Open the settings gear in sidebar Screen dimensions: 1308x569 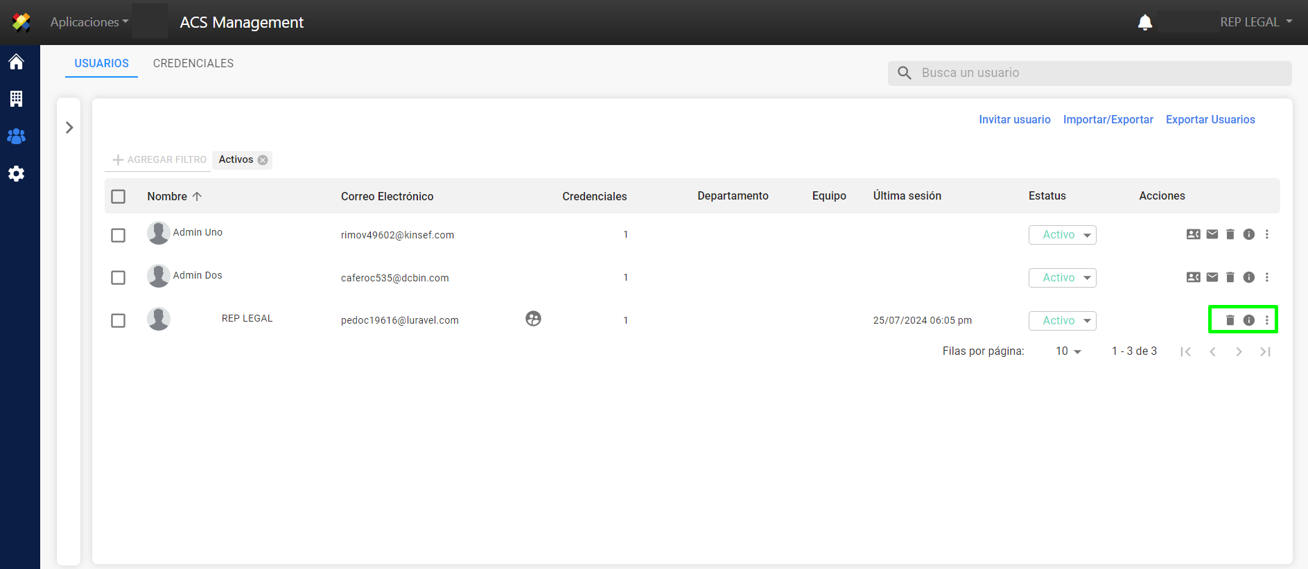pyautogui.click(x=17, y=174)
